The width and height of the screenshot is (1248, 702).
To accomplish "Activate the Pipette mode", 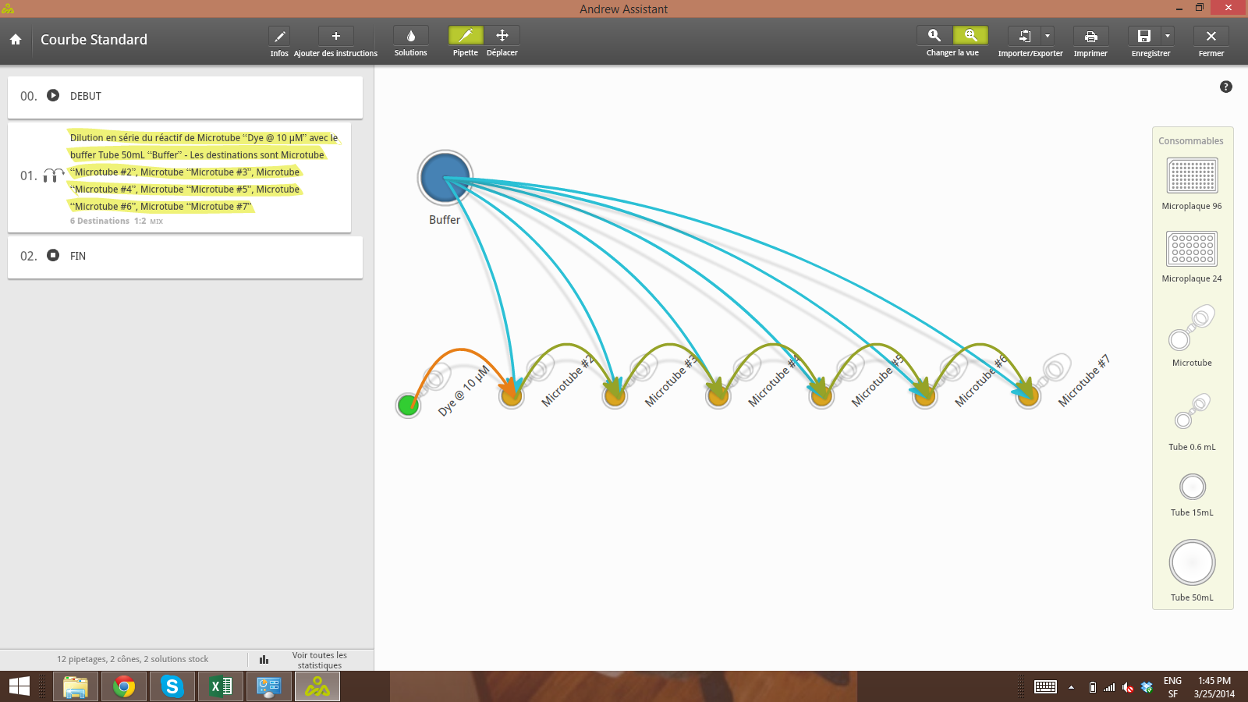I will tap(466, 36).
